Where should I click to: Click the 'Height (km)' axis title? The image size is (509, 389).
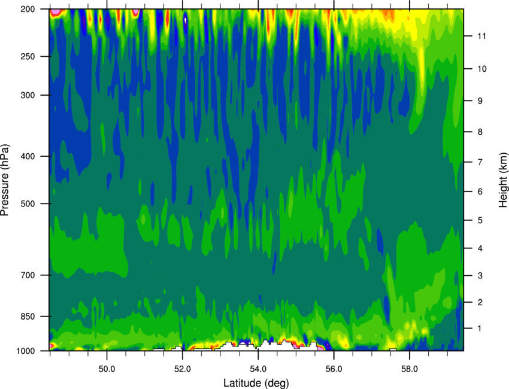(x=503, y=180)
